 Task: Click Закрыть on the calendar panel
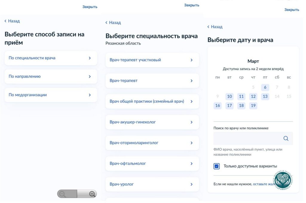click(x=292, y=10)
